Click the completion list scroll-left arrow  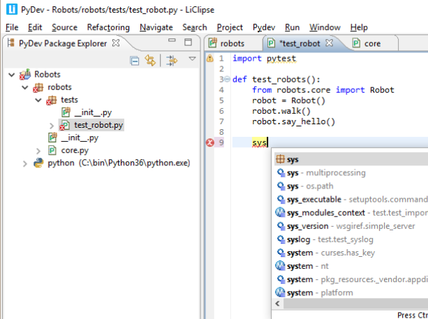[278, 304]
